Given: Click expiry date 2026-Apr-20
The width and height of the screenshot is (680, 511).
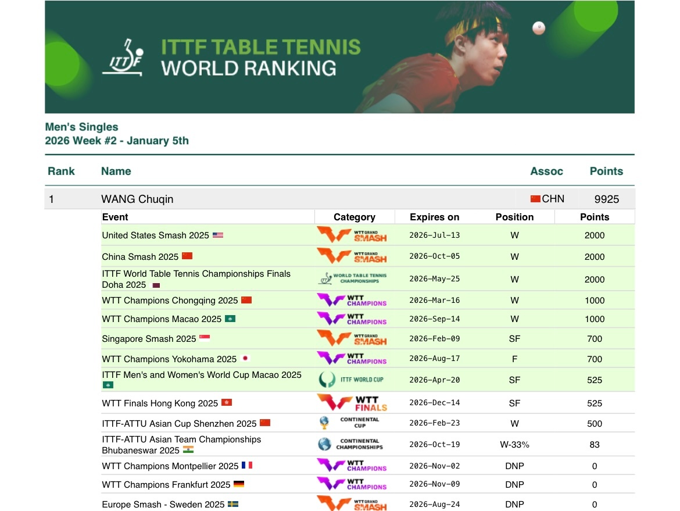Looking at the screenshot, I should point(435,380).
